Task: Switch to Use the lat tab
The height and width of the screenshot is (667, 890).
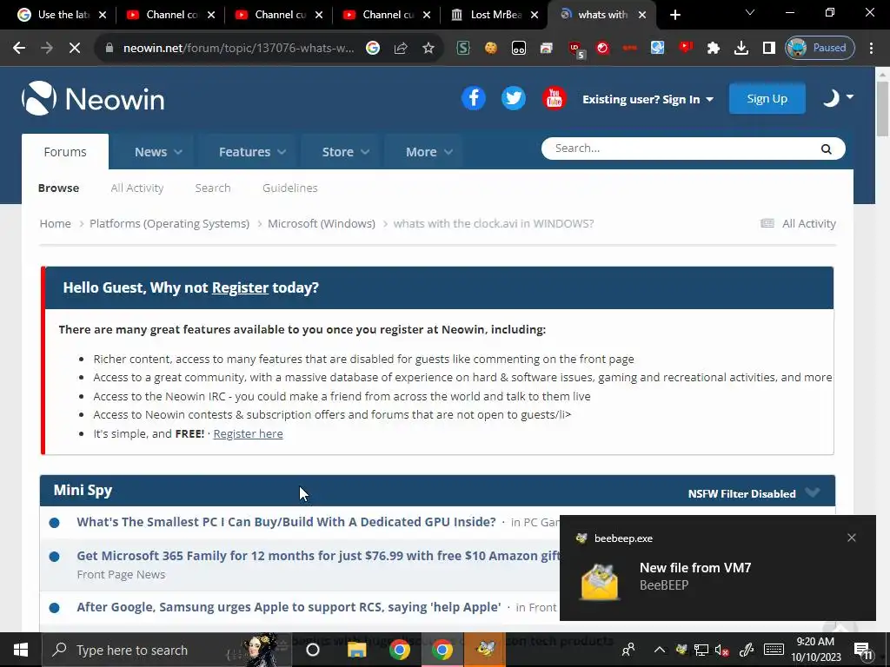Action: (62, 15)
